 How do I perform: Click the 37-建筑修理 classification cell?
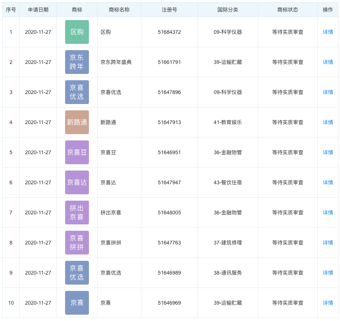pos(228,243)
